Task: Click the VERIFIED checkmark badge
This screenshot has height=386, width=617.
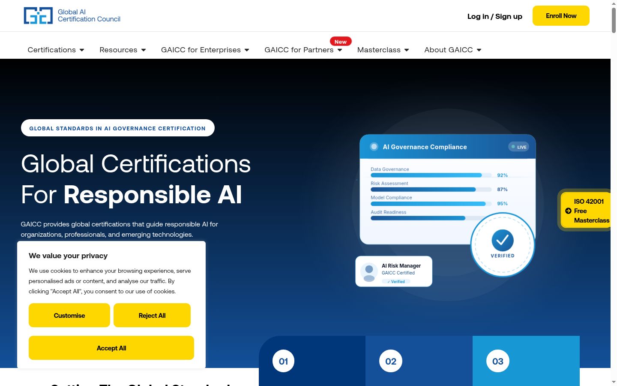Action: [x=503, y=244]
